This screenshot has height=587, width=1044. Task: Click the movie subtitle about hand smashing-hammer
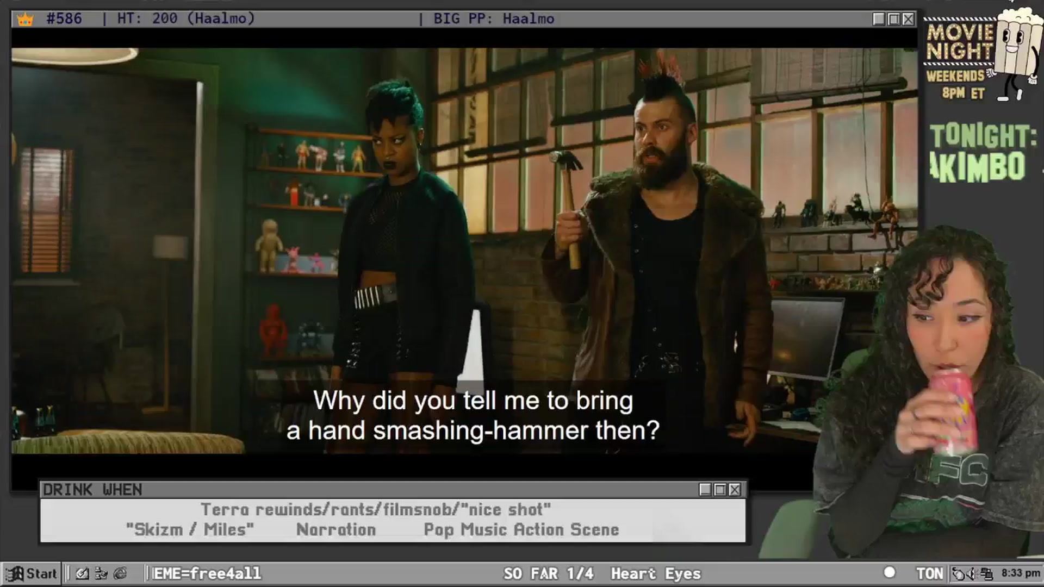coord(473,416)
